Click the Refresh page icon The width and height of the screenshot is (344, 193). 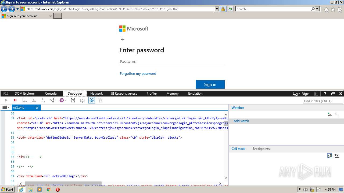[x=231, y=9]
